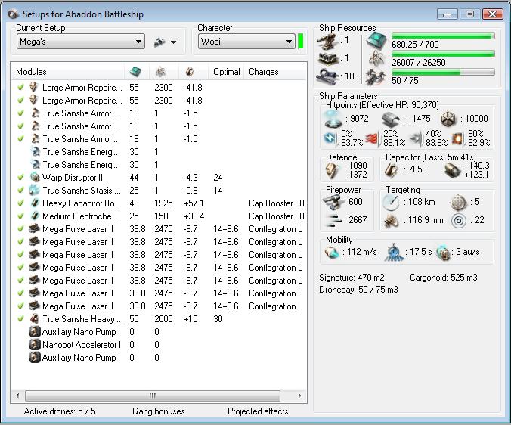The height and width of the screenshot is (425, 511).
Task: Click the capacitor recharge icon near -140.3
Action: point(452,170)
